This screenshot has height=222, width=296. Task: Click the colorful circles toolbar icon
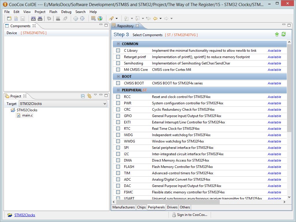point(100,18)
